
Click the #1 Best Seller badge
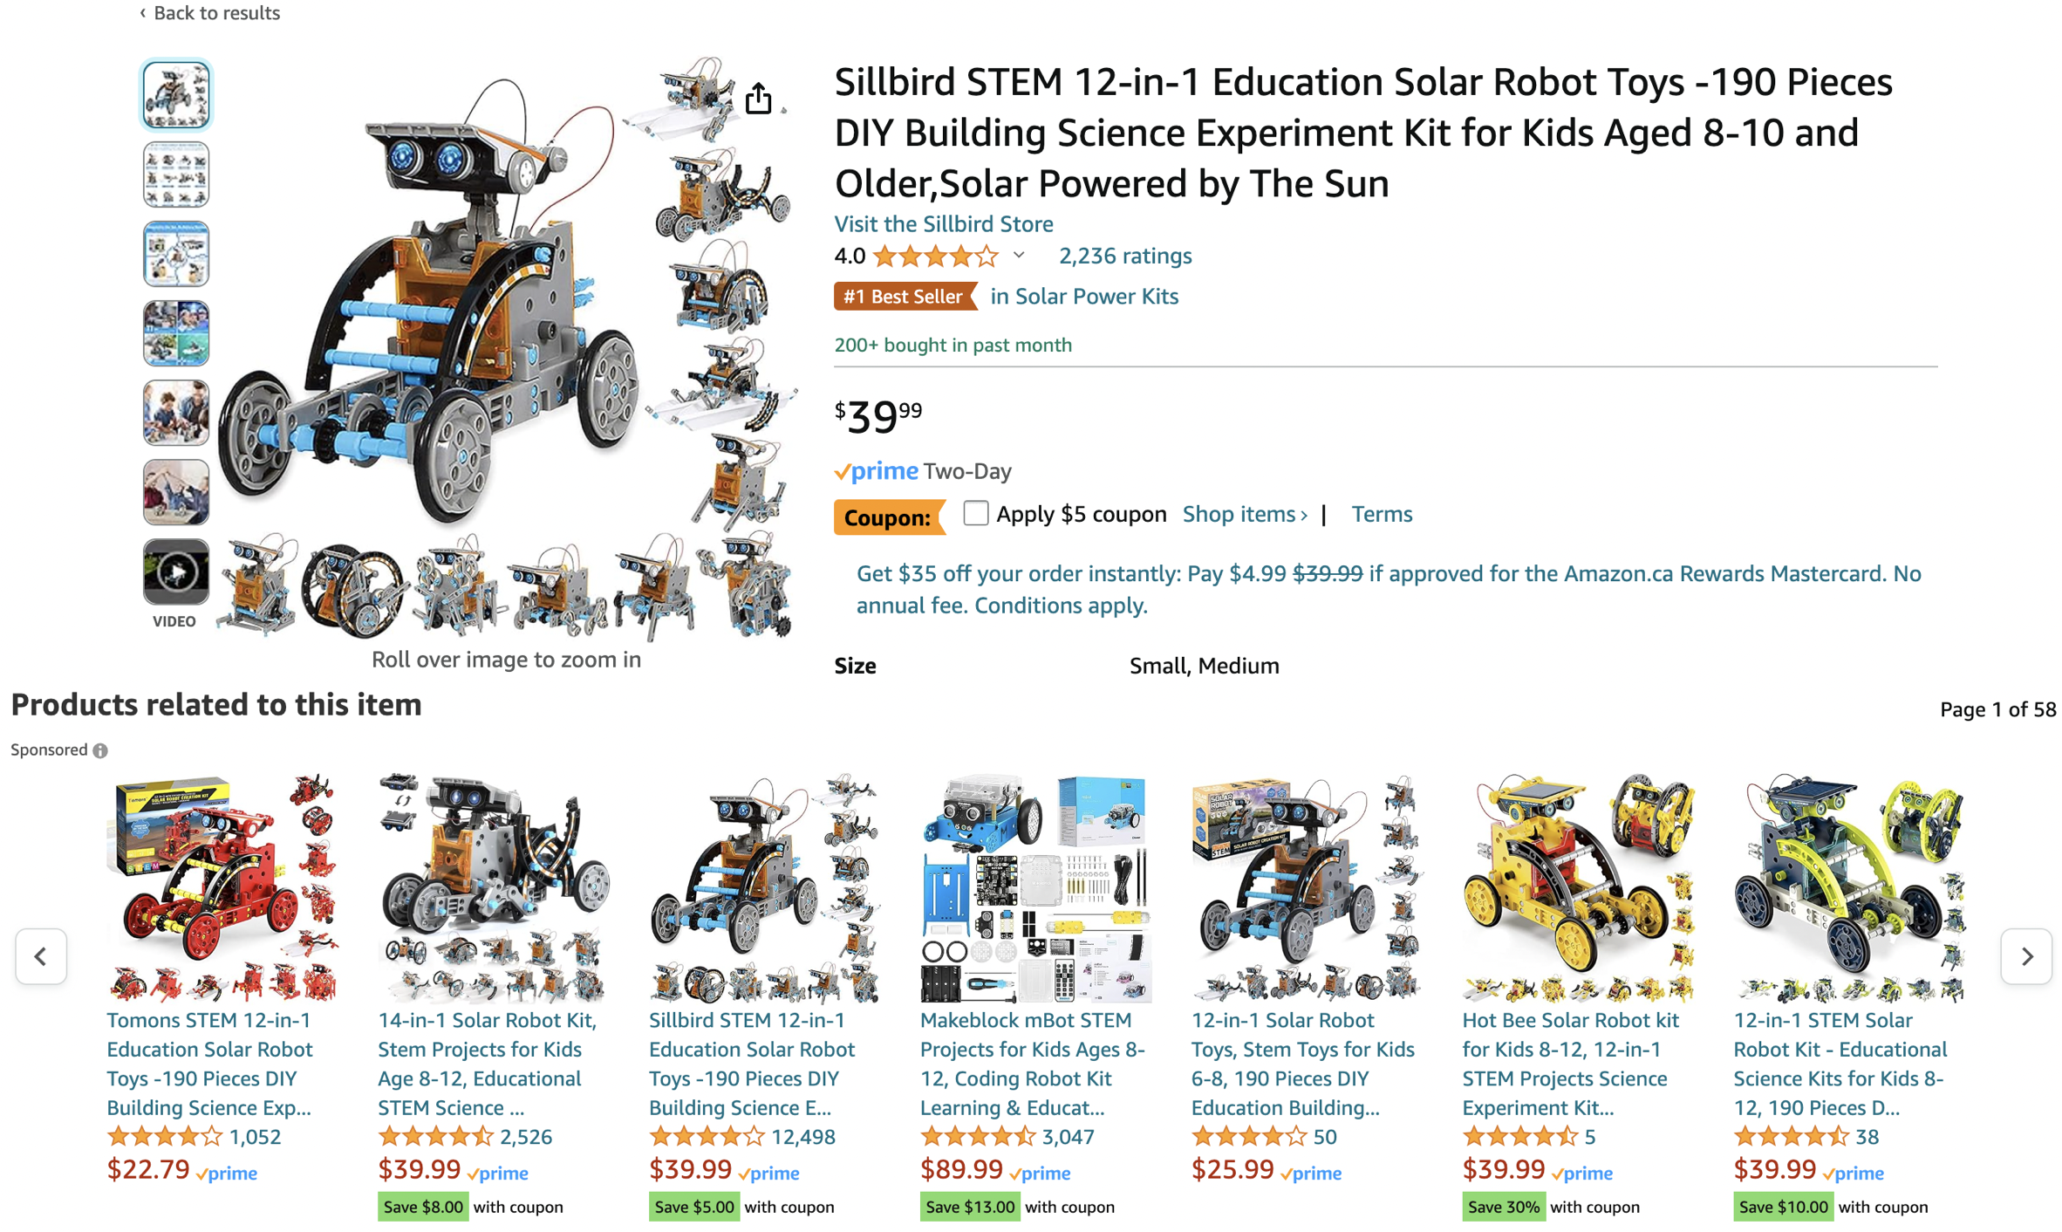pyautogui.click(x=903, y=297)
